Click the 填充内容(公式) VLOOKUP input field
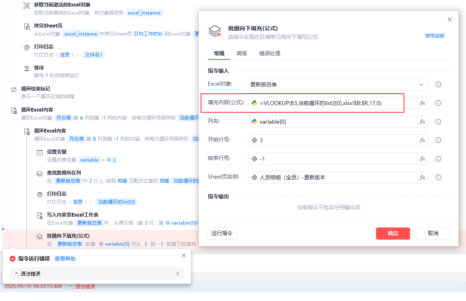Screen dimensions: 466x301 (x=333, y=103)
